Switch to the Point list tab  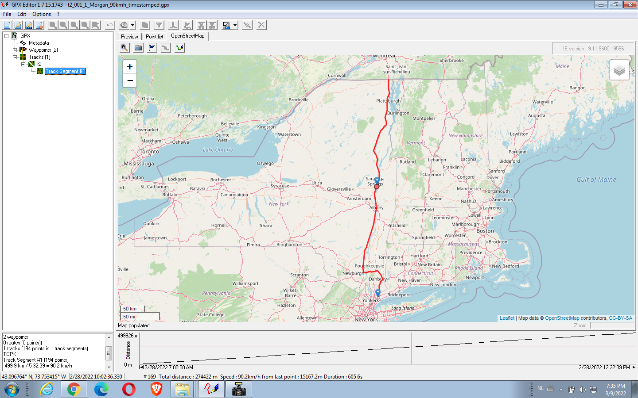pyautogui.click(x=154, y=37)
